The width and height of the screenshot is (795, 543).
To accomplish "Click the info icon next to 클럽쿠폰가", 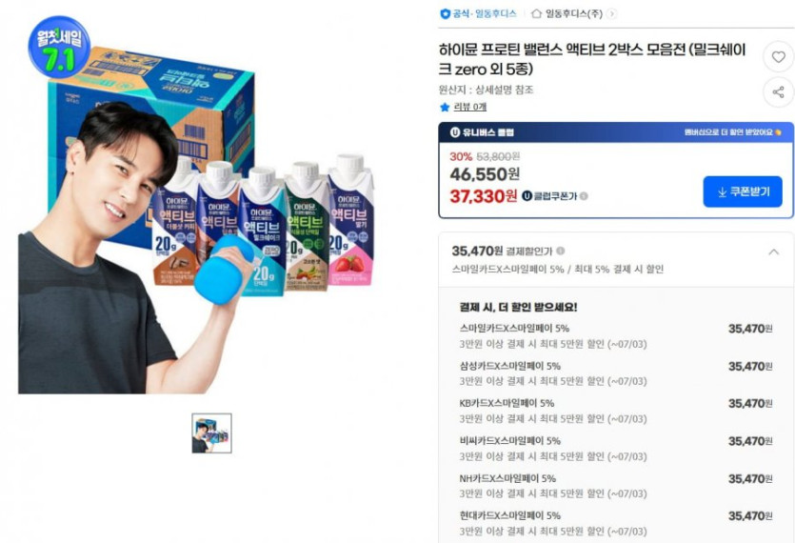I will (584, 196).
